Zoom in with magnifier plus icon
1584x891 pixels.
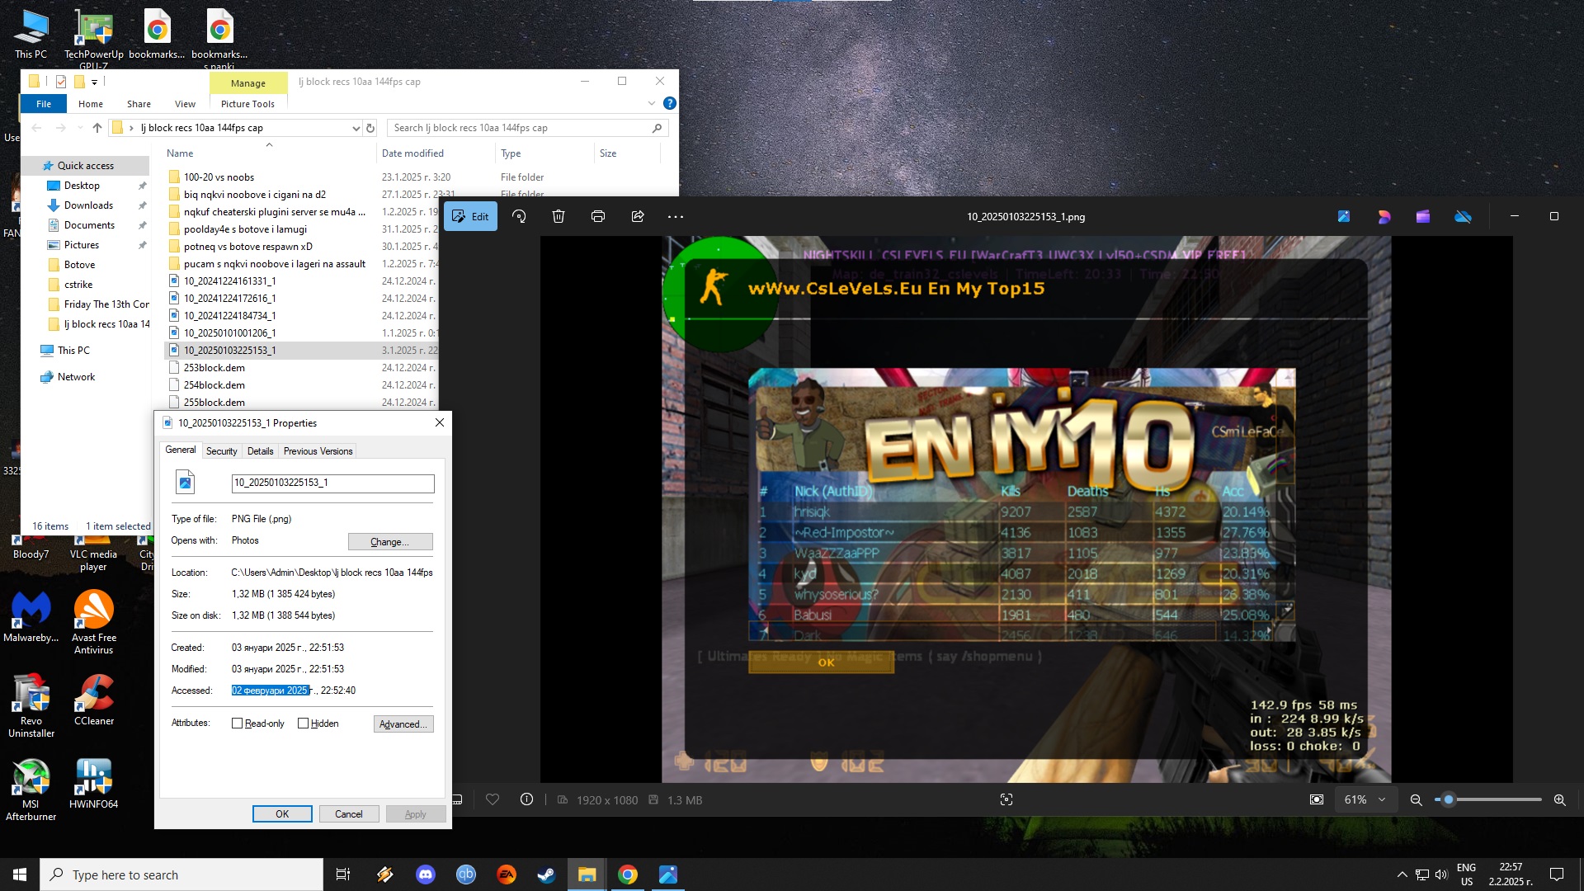click(x=1559, y=799)
